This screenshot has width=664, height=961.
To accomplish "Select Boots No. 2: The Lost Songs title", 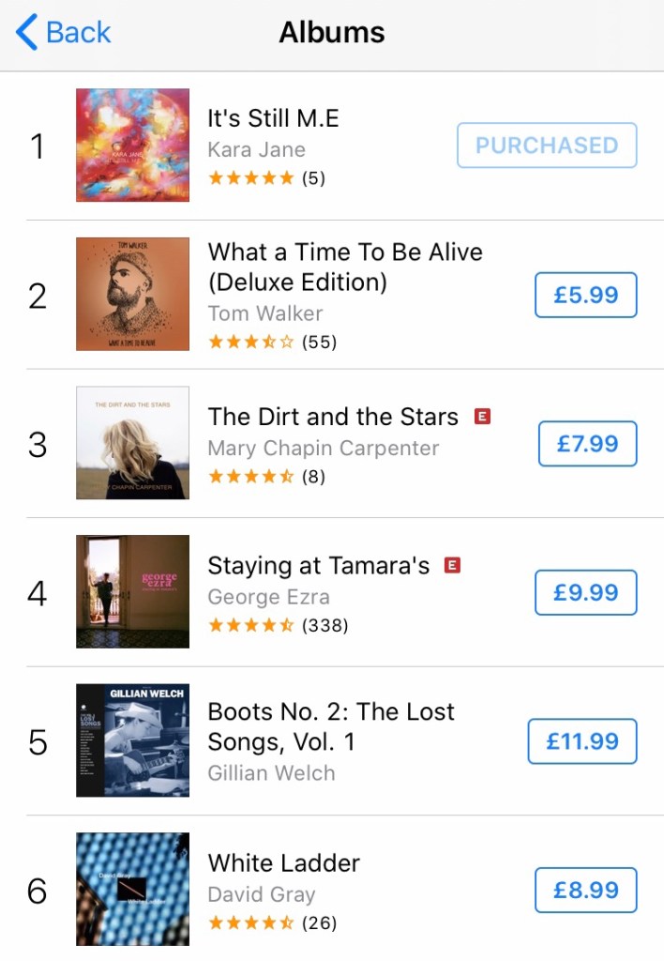I will (x=330, y=726).
